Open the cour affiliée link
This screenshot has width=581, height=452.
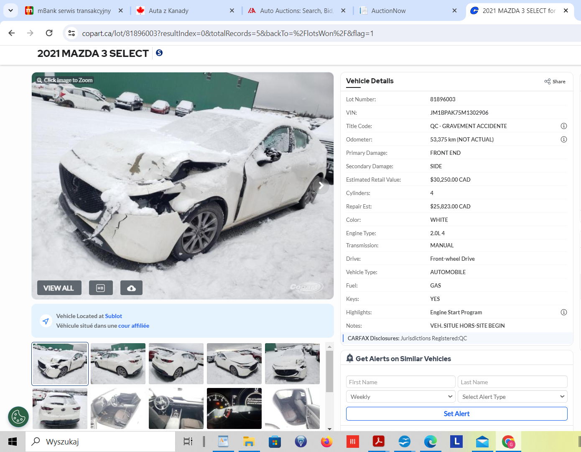click(134, 326)
